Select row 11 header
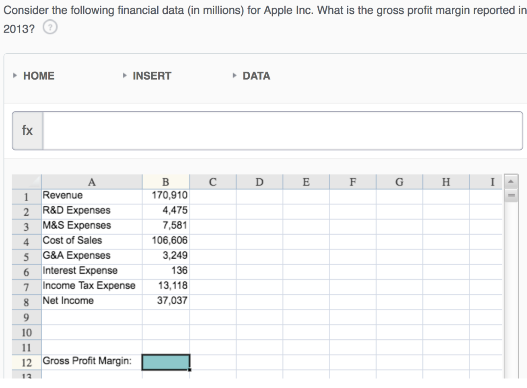The width and height of the screenshot is (527, 388). (x=27, y=347)
